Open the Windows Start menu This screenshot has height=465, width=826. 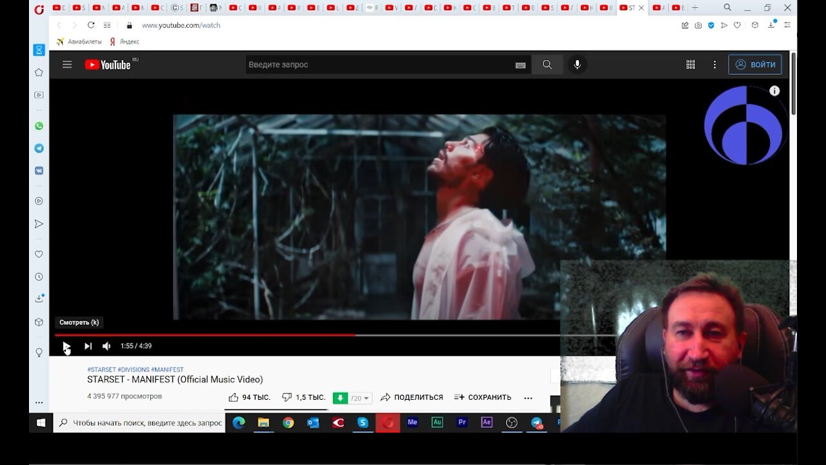(41, 423)
